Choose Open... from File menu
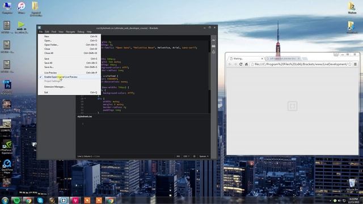363x204 pixels. pyautogui.click(x=69, y=40)
